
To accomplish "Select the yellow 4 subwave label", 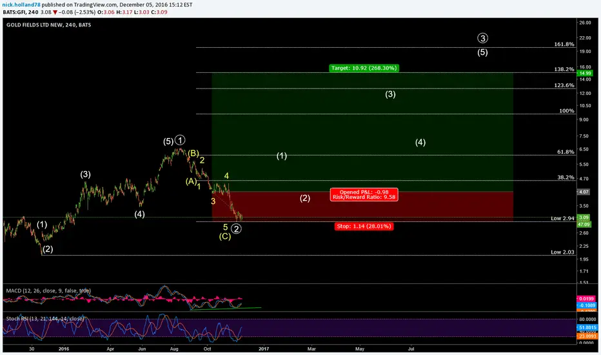I will click(x=226, y=176).
